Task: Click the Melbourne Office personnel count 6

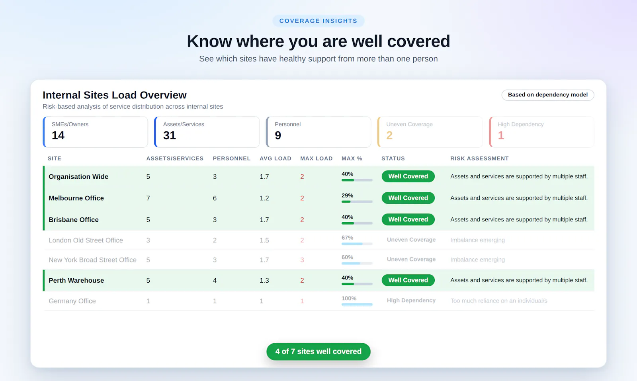Action: tap(215, 198)
